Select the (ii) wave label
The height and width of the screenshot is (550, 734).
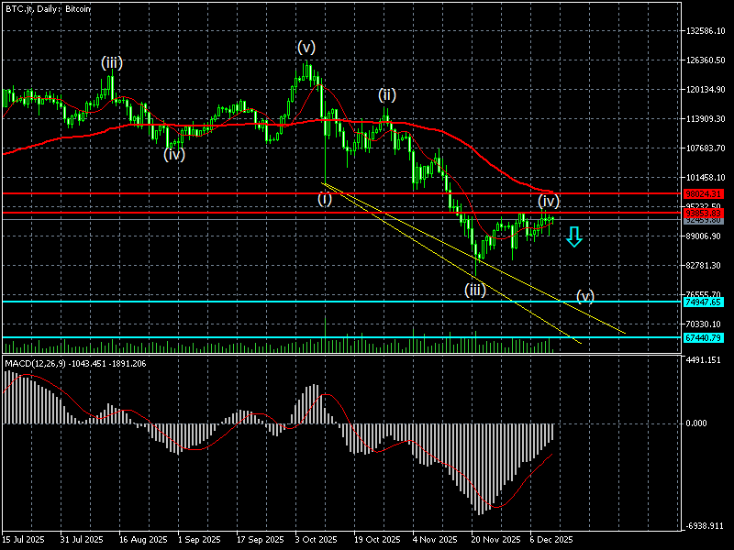[387, 95]
